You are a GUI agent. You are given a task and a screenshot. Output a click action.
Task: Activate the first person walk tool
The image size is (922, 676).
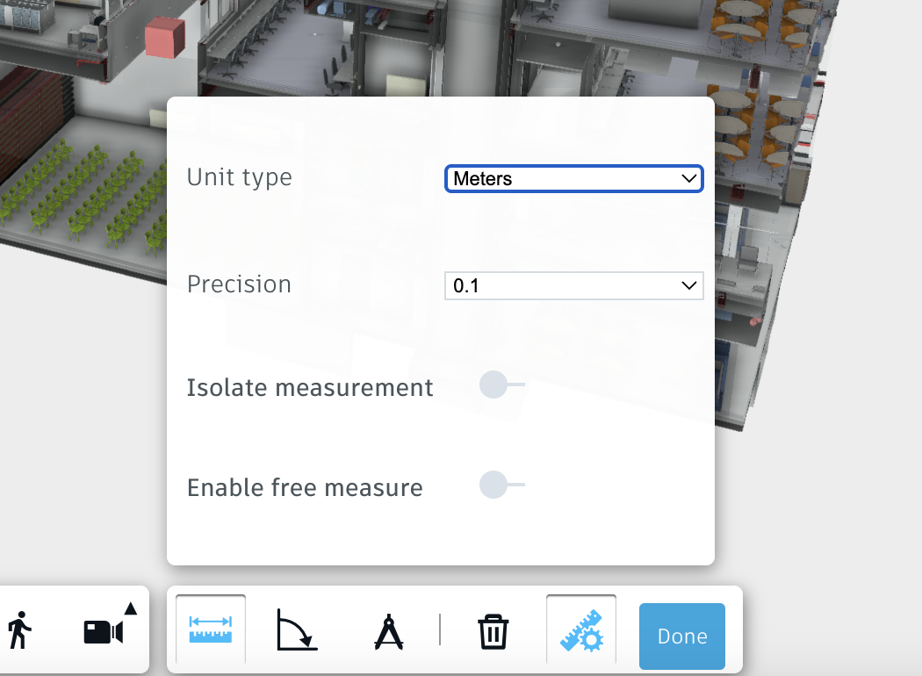tap(19, 630)
